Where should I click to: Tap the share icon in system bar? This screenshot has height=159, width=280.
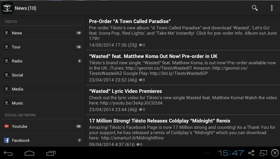coord(251,153)
